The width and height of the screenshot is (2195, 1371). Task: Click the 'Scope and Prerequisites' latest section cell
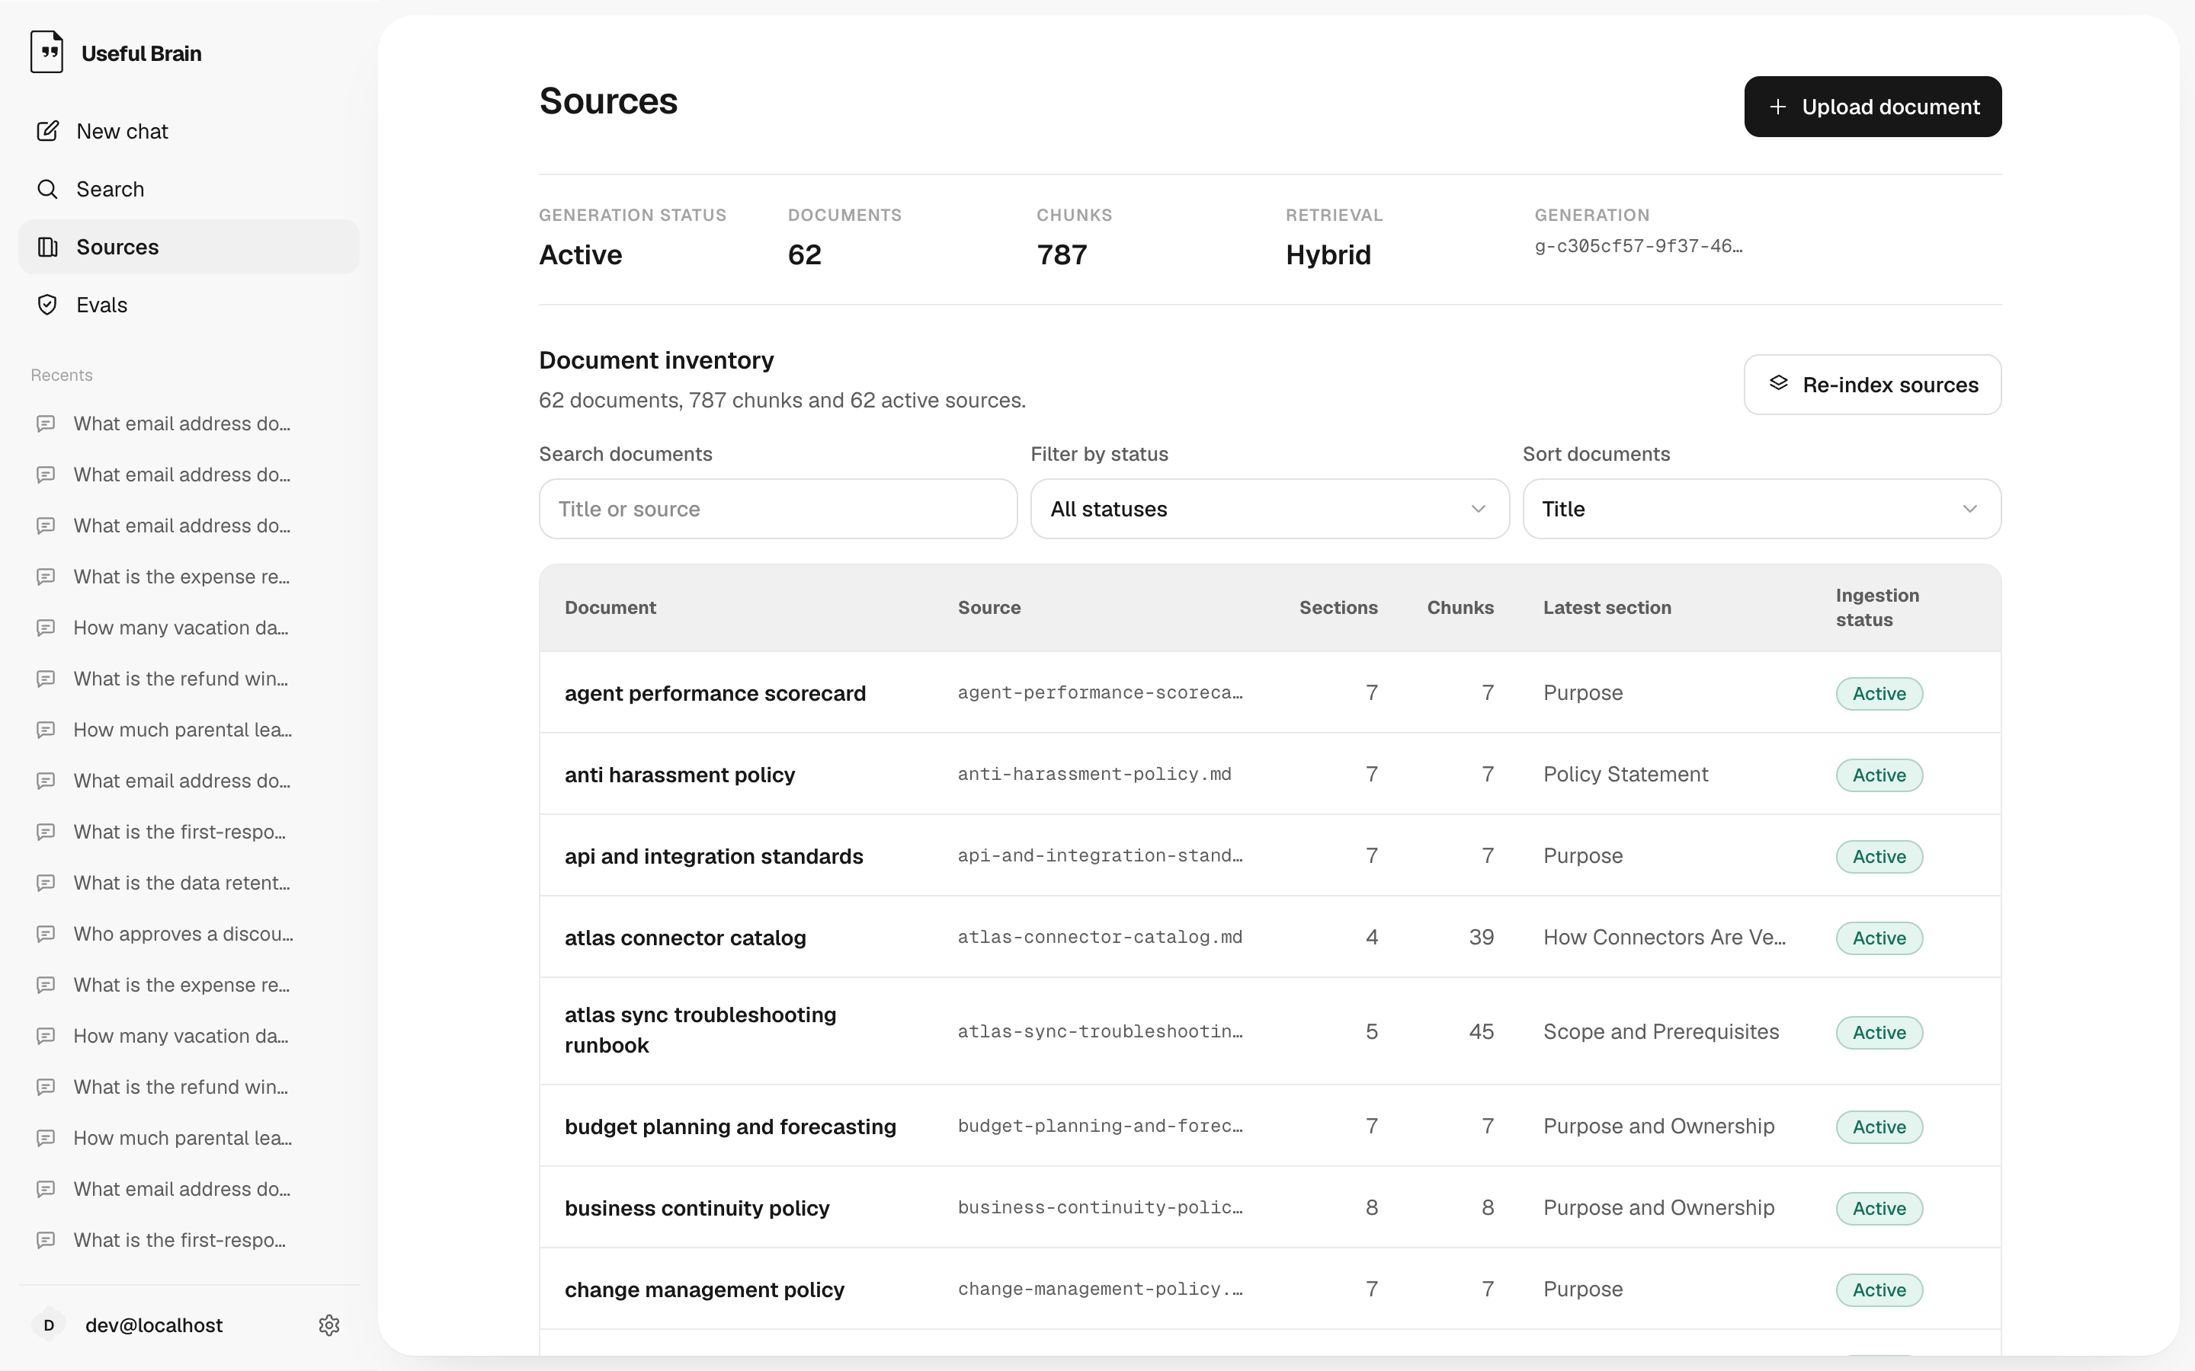tap(1661, 1032)
